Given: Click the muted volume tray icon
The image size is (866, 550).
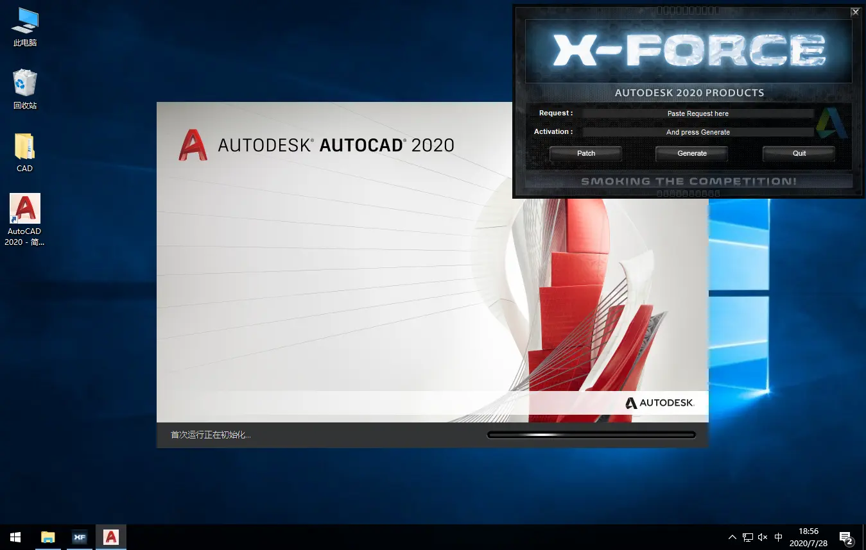Looking at the screenshot, I should point(763,537).
